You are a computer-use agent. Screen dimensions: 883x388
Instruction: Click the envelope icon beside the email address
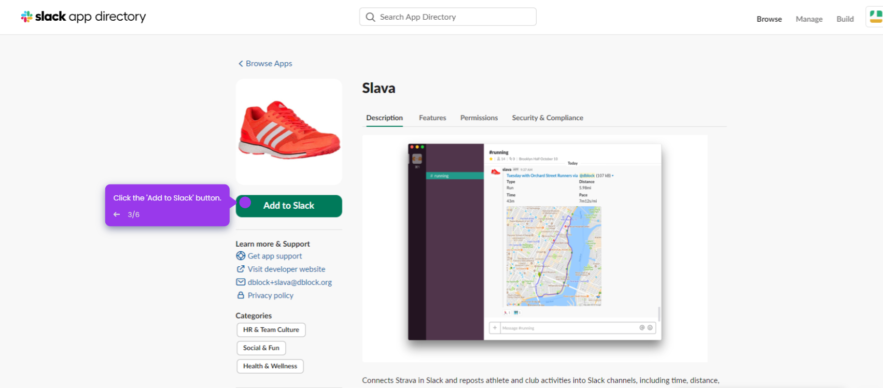[241, 282]
